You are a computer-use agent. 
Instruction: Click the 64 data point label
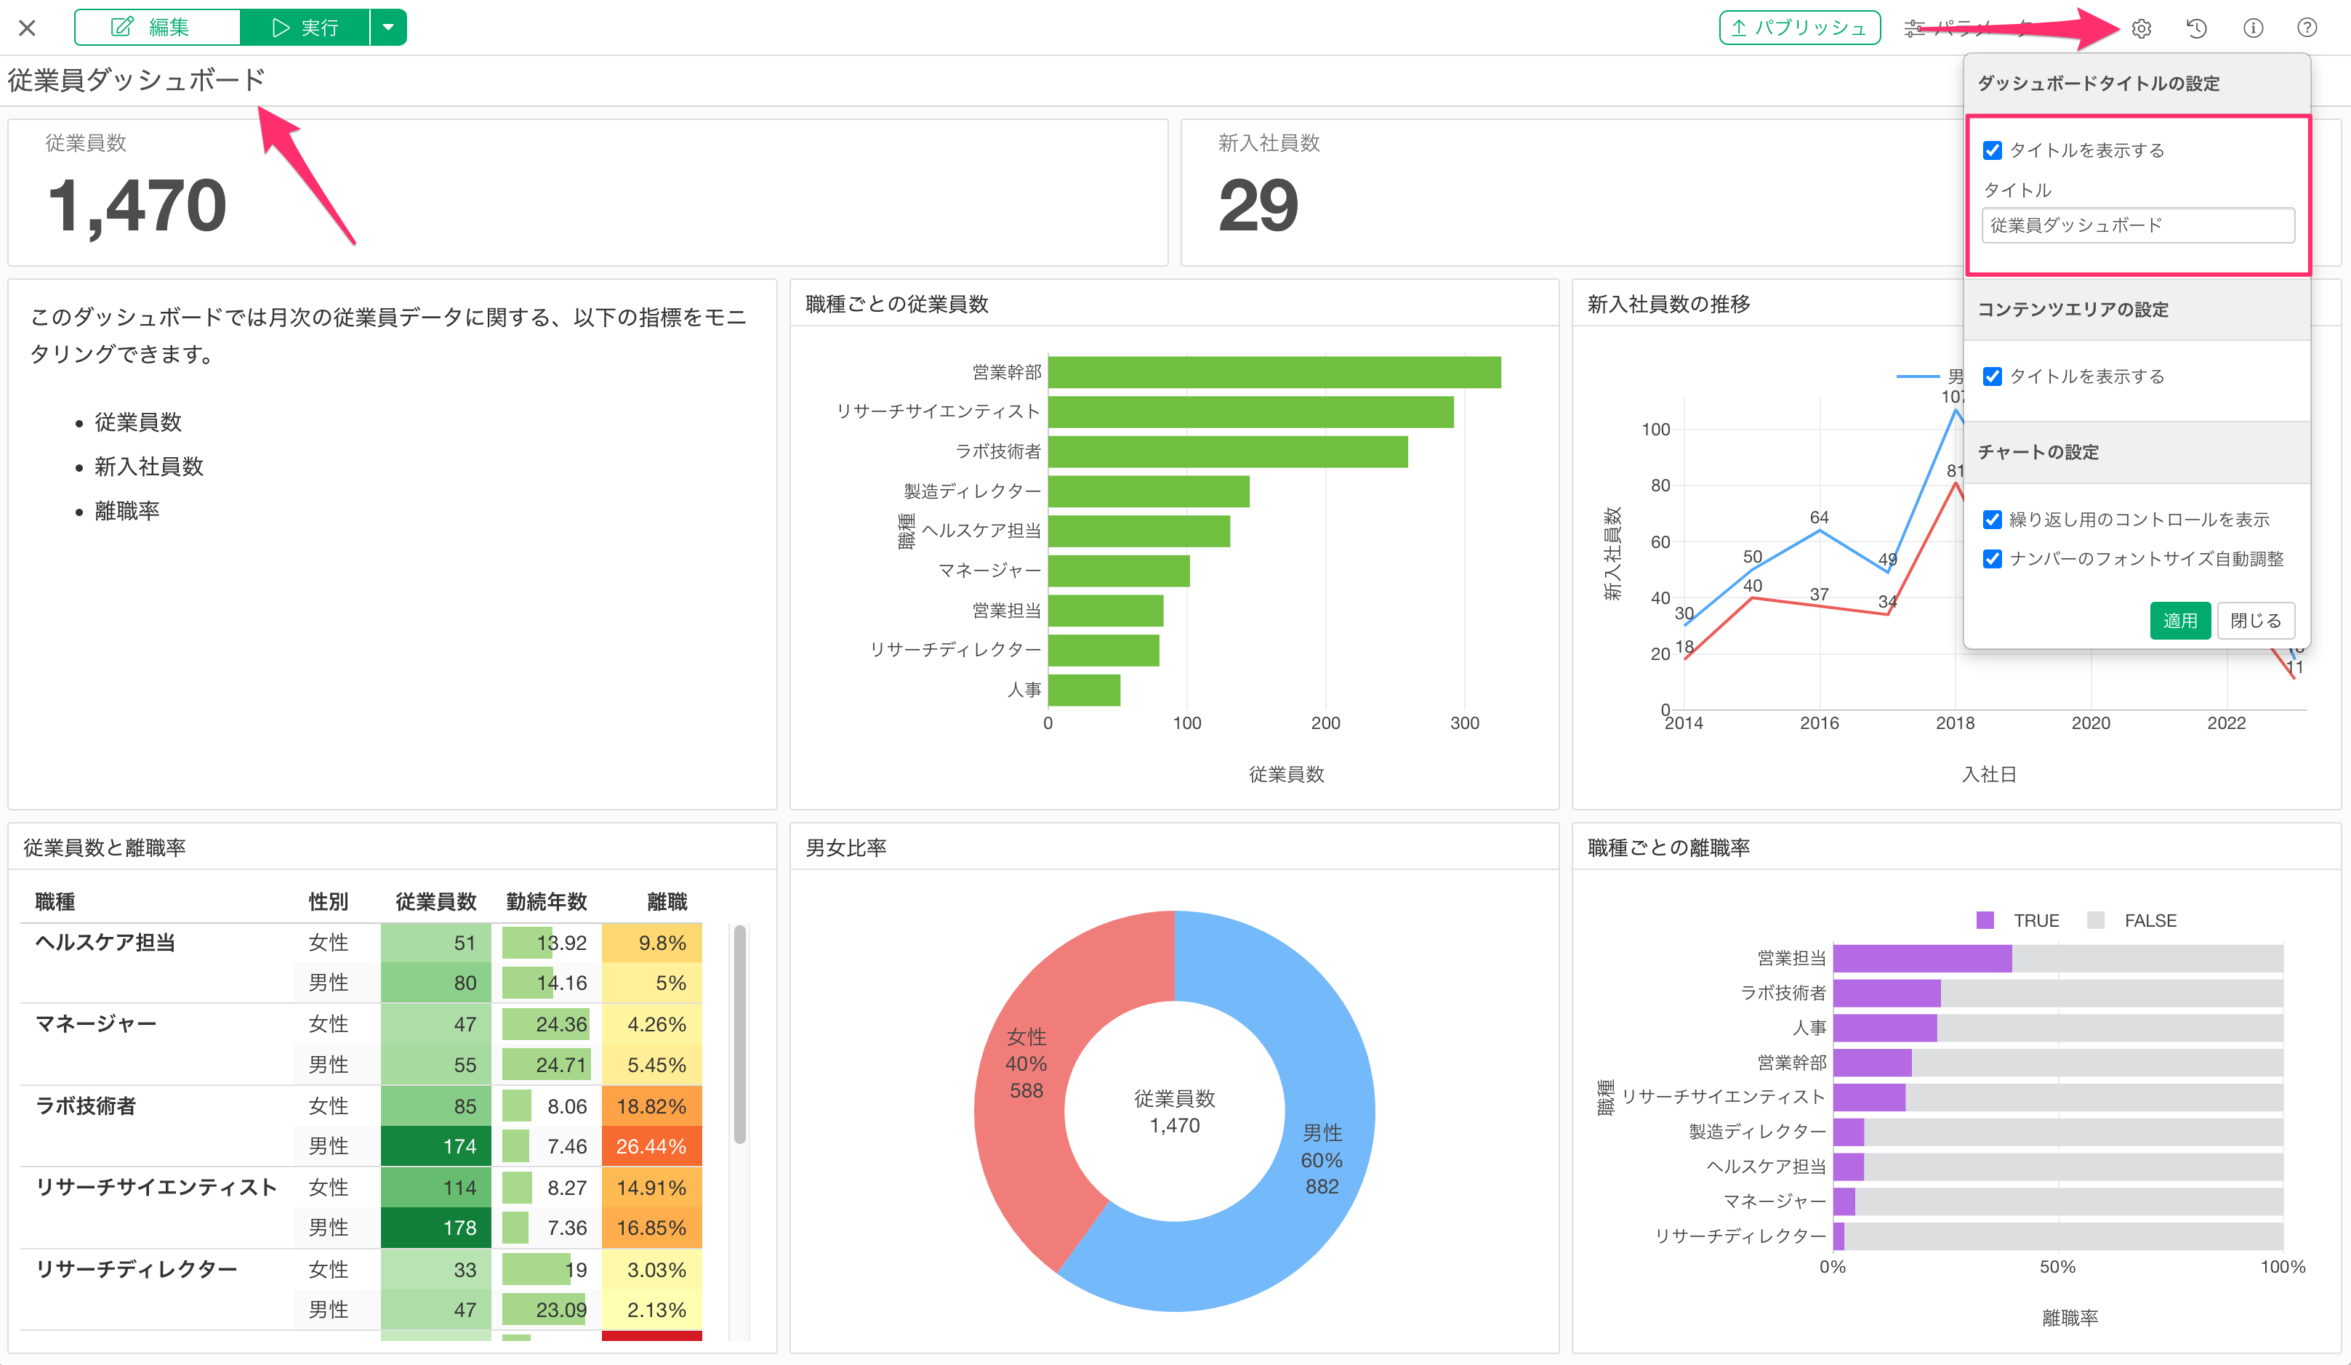(1819, 517)
